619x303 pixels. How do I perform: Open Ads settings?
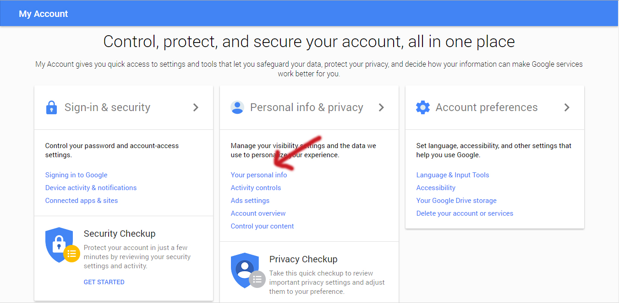(250, 200)
